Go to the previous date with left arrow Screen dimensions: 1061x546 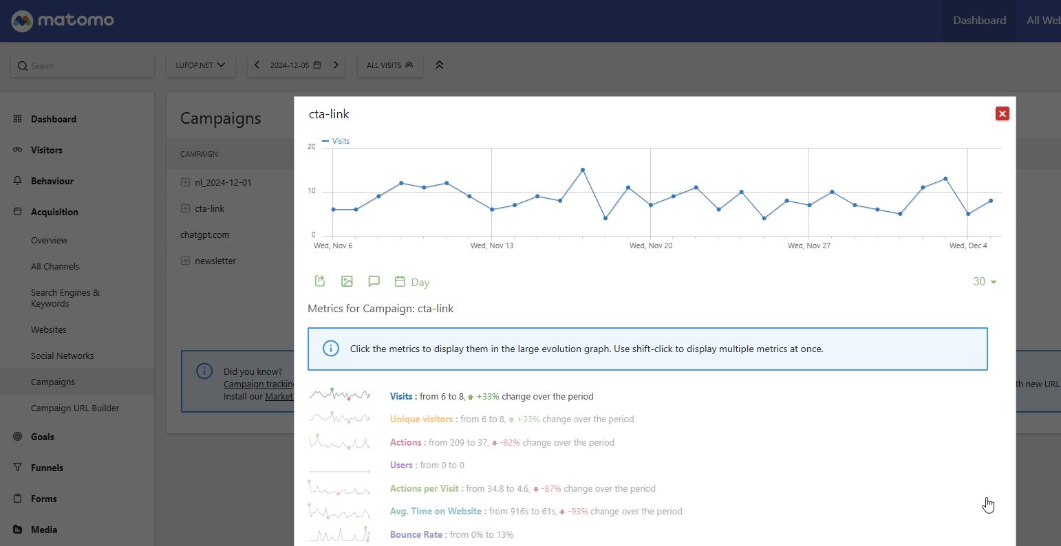257,65
